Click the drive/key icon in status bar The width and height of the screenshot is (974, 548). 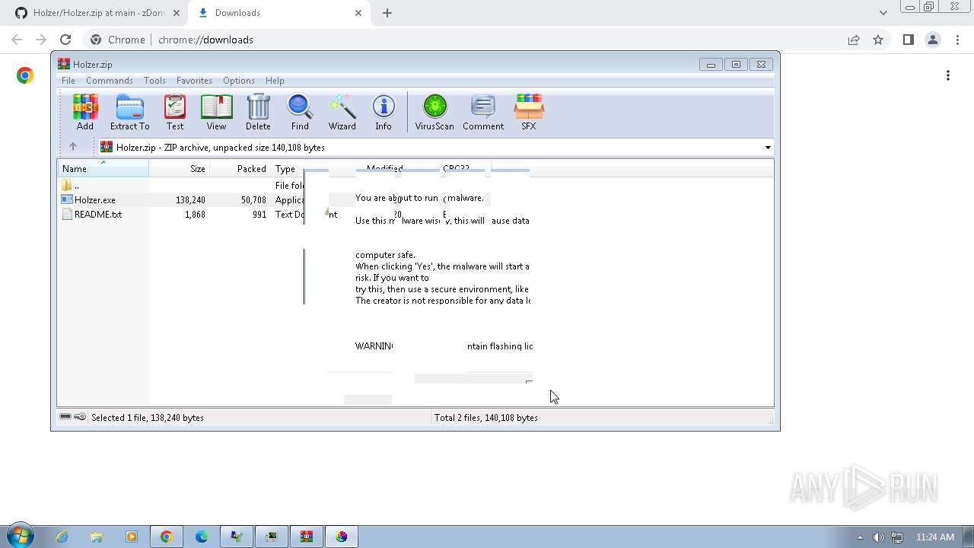pyautogui.click(x=73, y=417)
